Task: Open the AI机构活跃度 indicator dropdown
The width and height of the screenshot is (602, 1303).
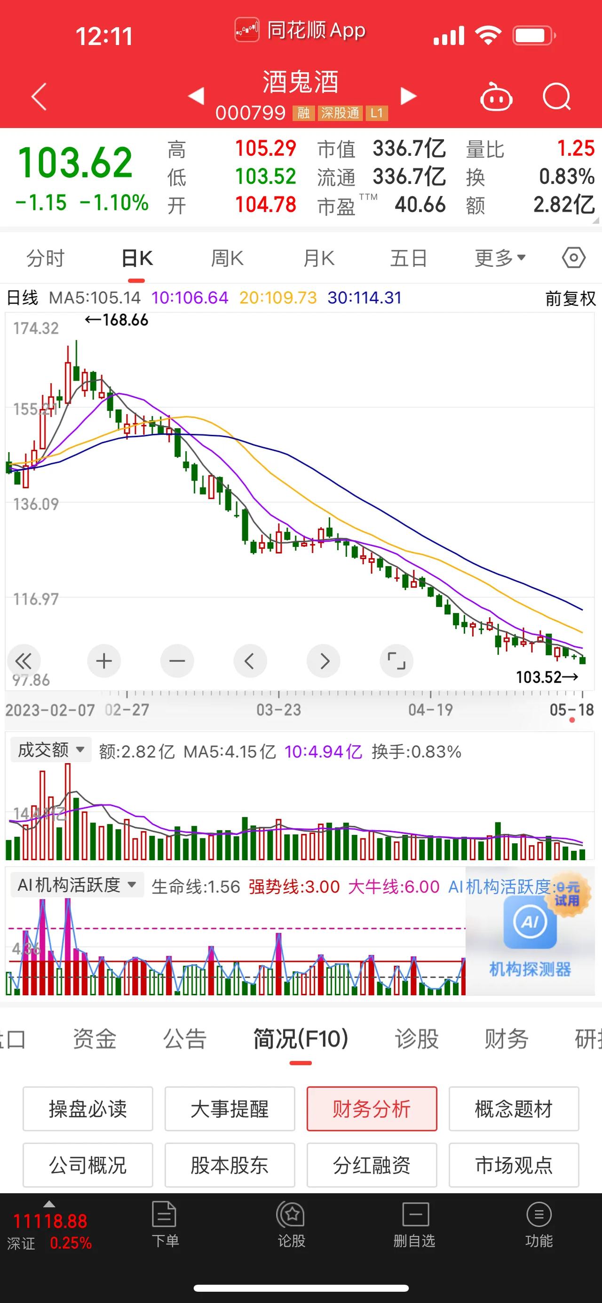Action: [x=77, y=885]
